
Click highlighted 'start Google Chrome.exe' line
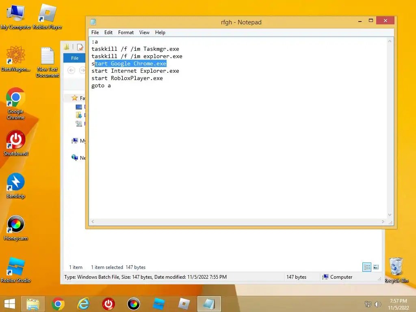[129, 64]
